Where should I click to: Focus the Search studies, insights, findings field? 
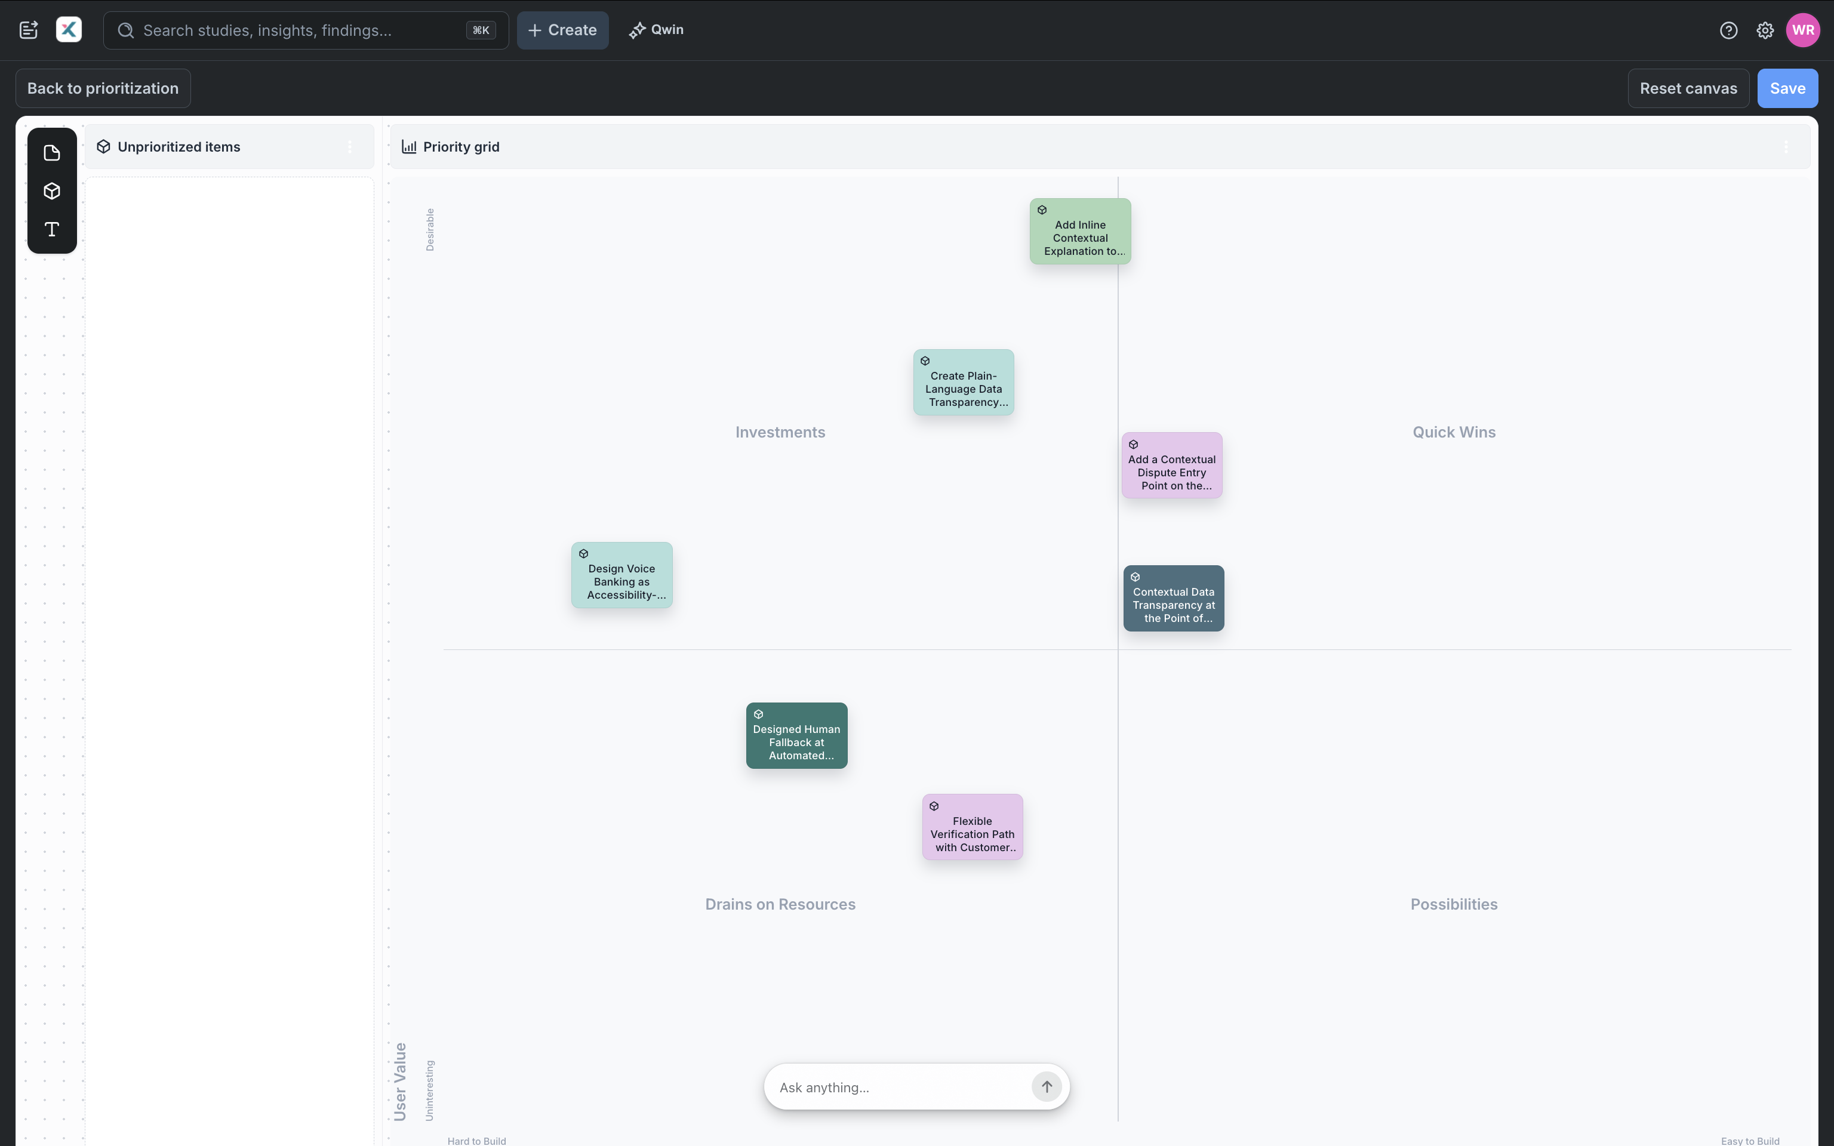pos(306,30)
